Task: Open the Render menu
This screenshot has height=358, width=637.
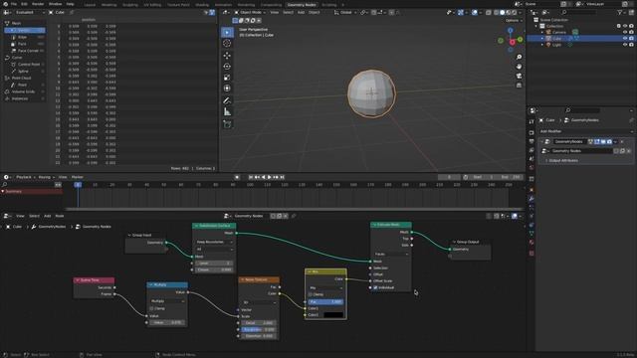Action: click(x=38, y=4)
